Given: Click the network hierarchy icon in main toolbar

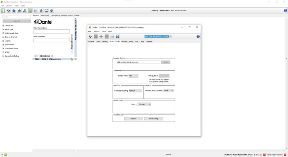Looking at the screenshot, I should pyautogui.click(x=25, y=10).
